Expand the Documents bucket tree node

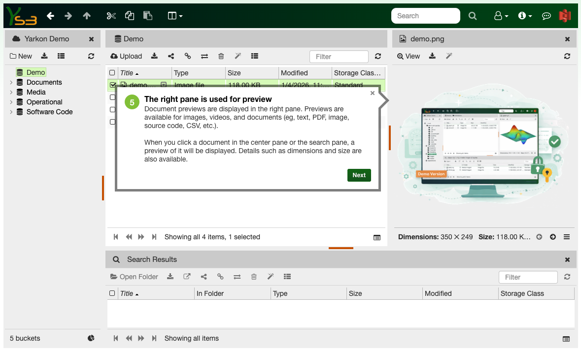point(11,82)
